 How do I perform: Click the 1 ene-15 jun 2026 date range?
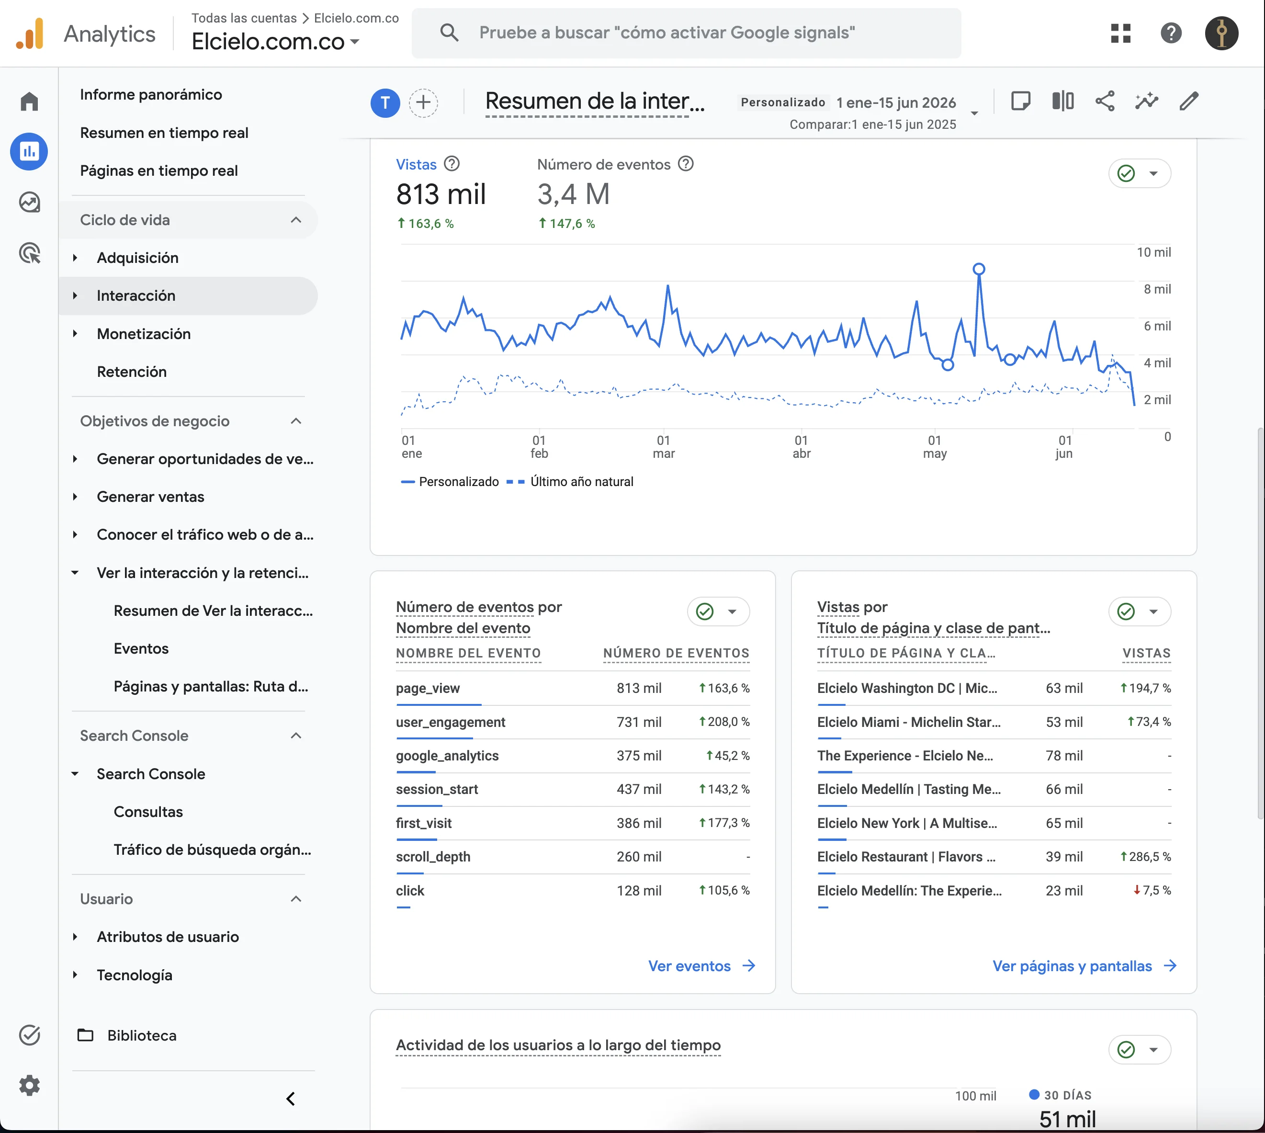point(896,102)
